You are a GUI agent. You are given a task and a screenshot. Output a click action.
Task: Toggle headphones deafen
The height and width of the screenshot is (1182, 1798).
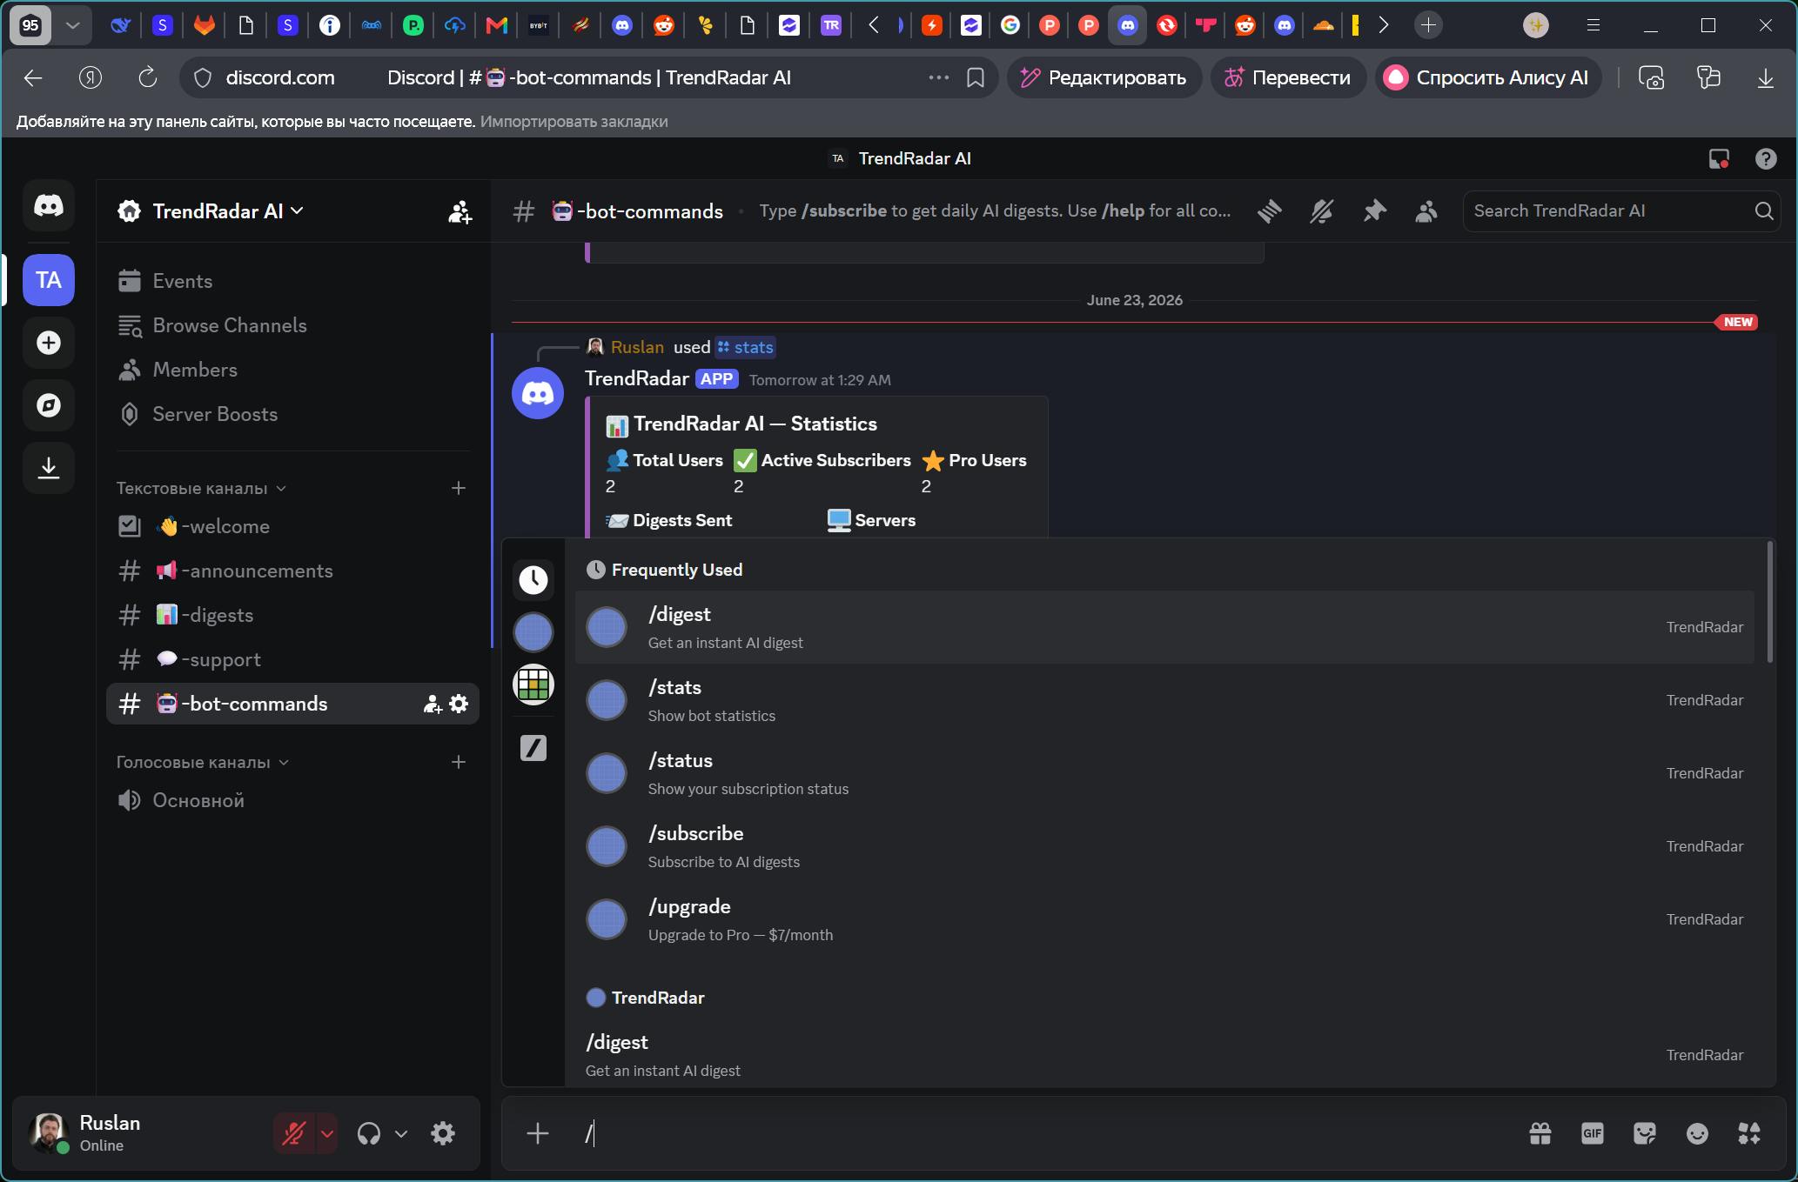[x=369, y=1133]
